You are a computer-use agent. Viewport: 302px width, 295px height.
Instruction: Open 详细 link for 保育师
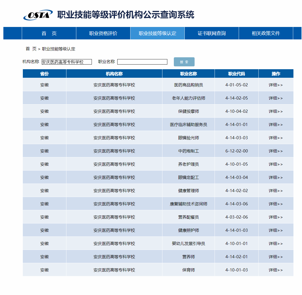click(276, 270)
